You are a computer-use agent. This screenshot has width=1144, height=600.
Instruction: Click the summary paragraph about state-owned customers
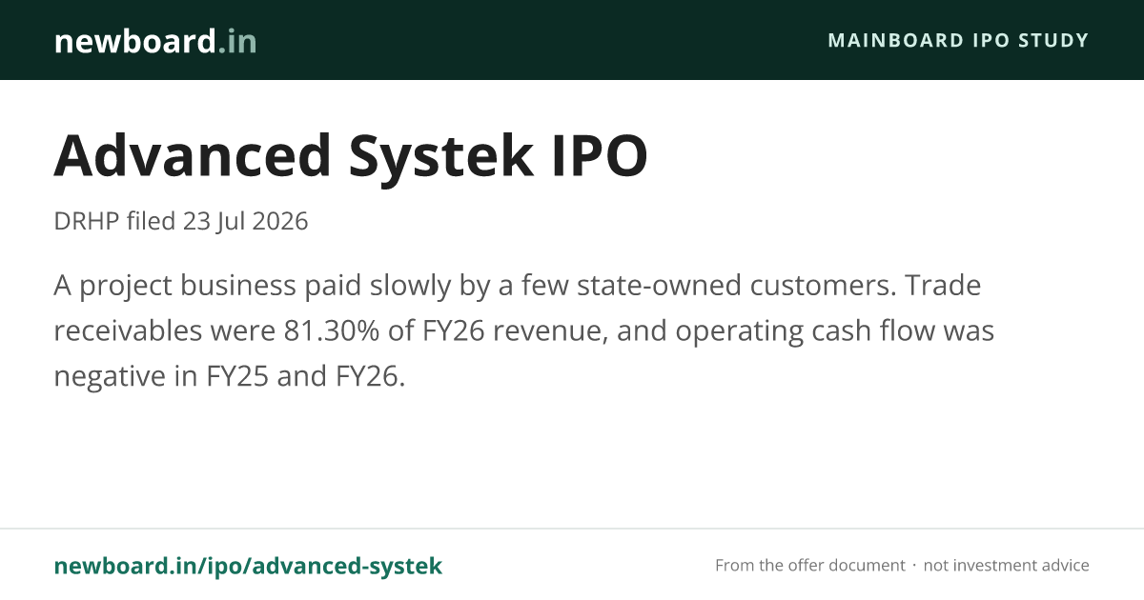pos(524,330)
